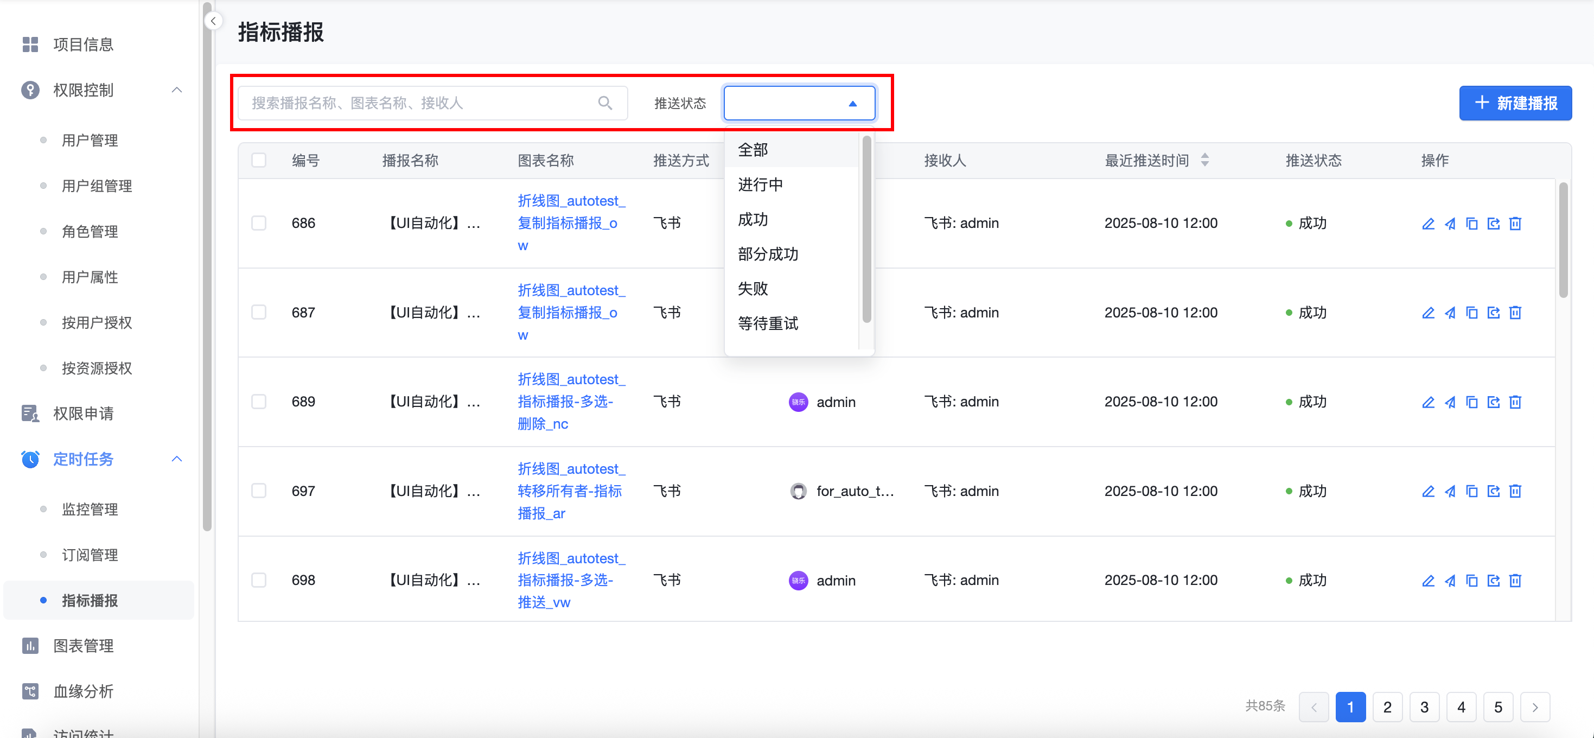This screenshot has width=1594, height=738.
Task: Click the search magnifier icon
Action: pos(604,103)
